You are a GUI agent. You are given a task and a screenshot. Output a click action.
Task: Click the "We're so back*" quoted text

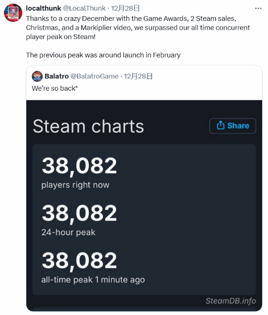click(x=55, y=88)
